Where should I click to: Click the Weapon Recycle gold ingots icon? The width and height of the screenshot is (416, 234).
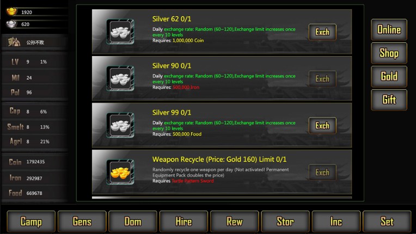120,172
